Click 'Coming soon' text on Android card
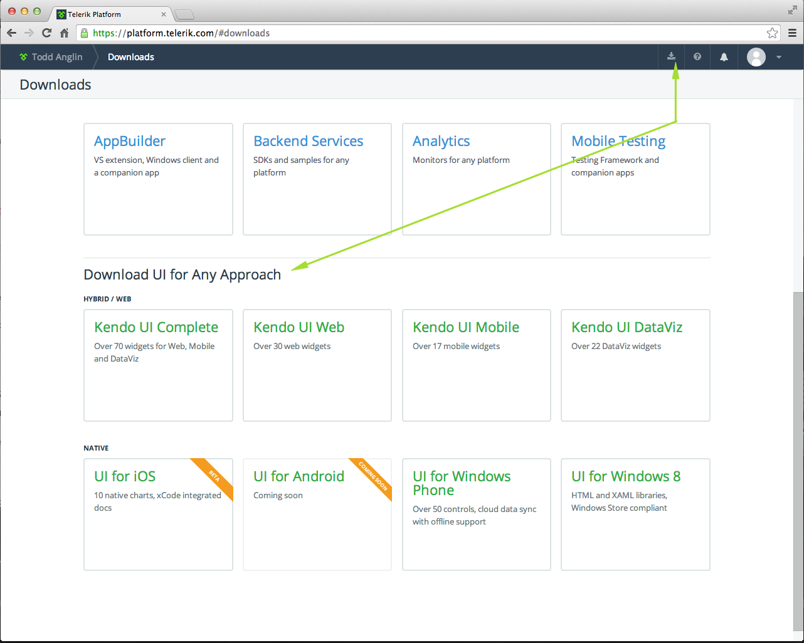The height and width of the screenshot is (643, 804). [278, 495]
